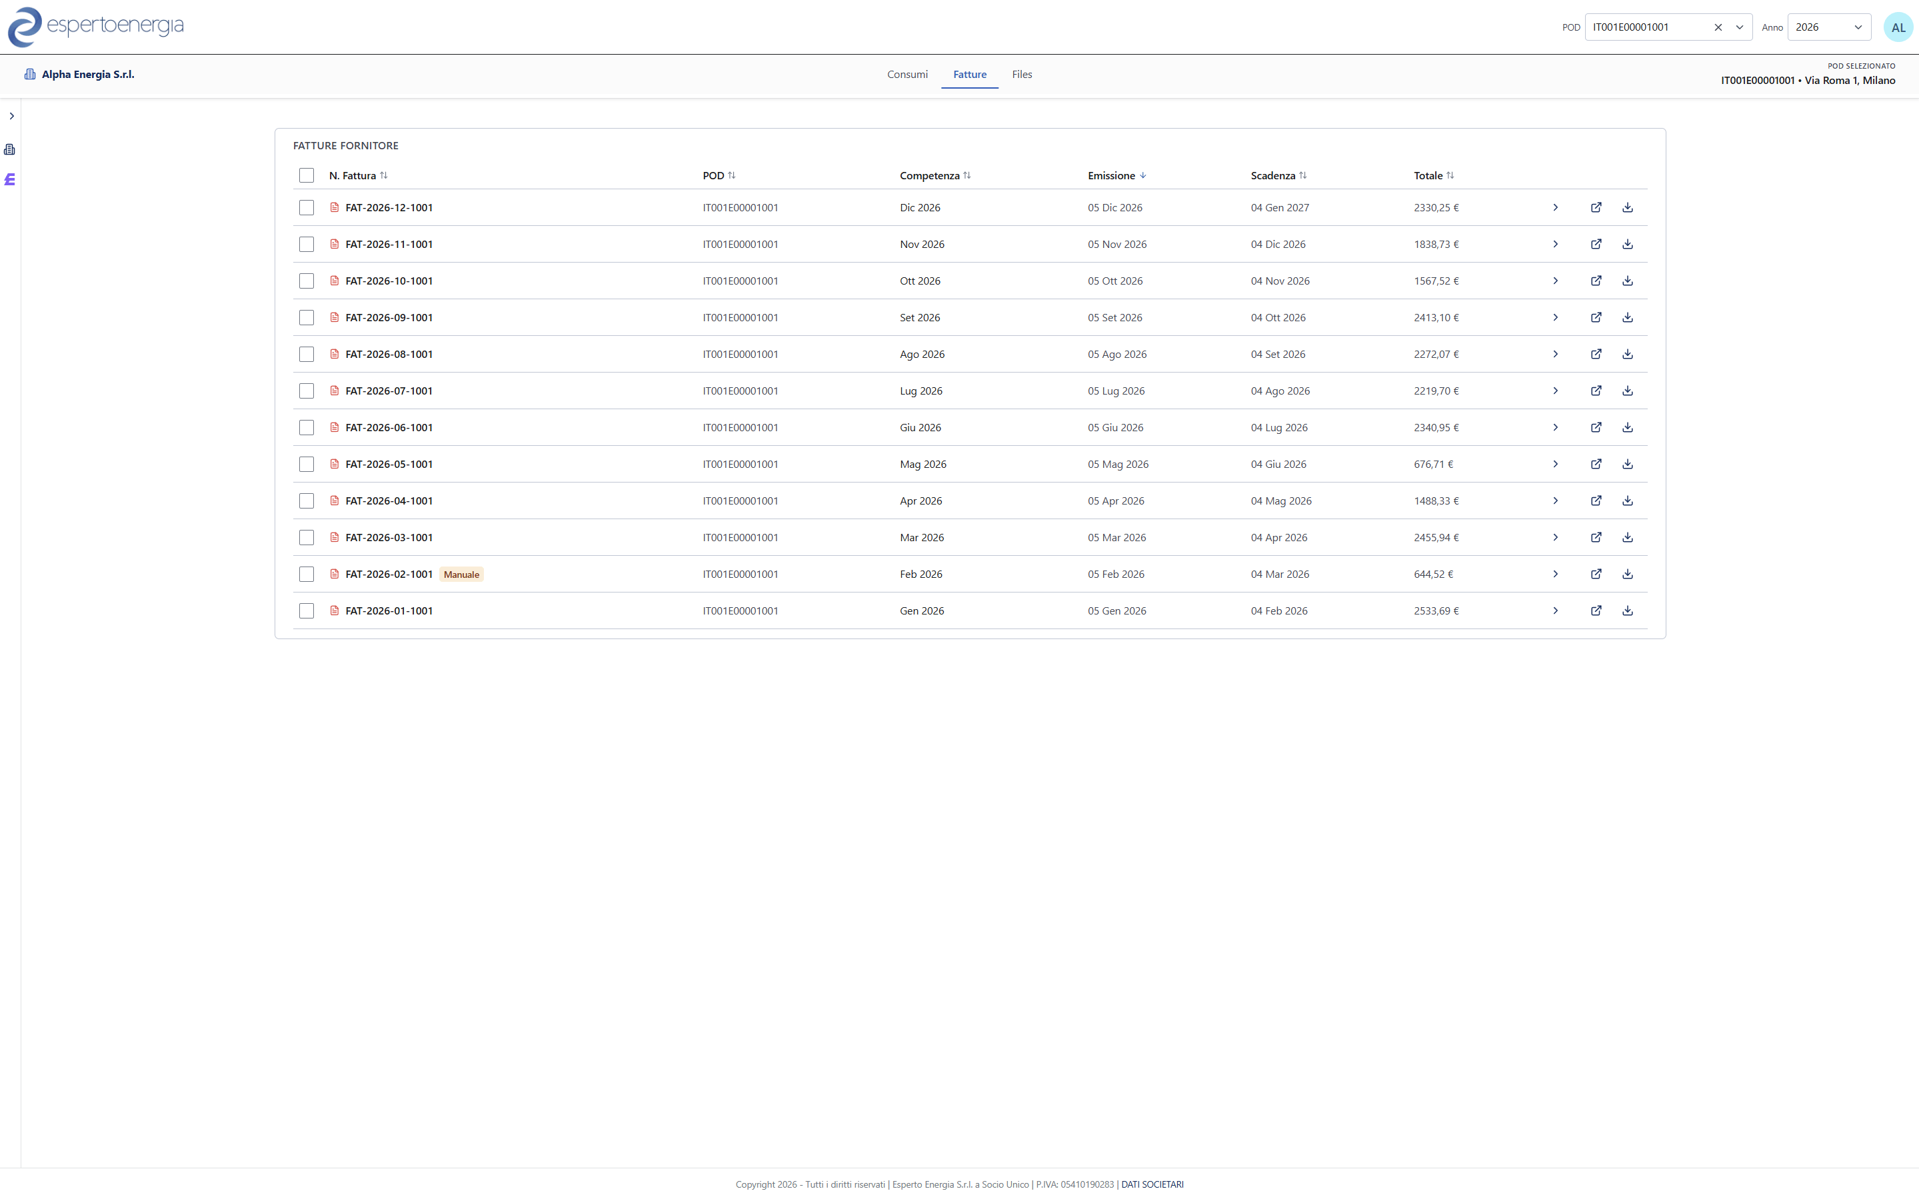Click PDF icon of FAT-2026-12-1001
This screenshot has height=1199, width=1919.
335,208
